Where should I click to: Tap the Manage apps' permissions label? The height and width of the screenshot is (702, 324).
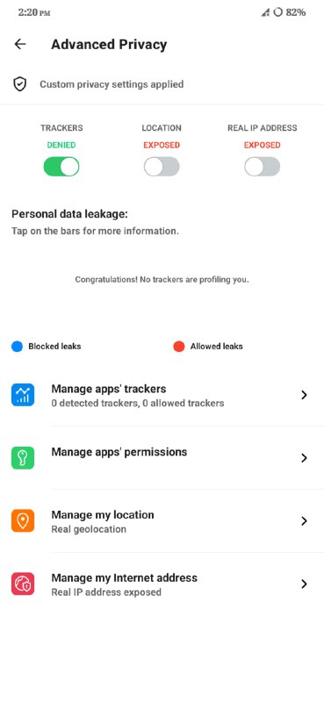119,452
